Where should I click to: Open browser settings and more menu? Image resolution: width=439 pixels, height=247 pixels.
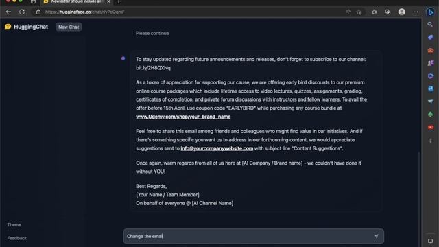416,12
